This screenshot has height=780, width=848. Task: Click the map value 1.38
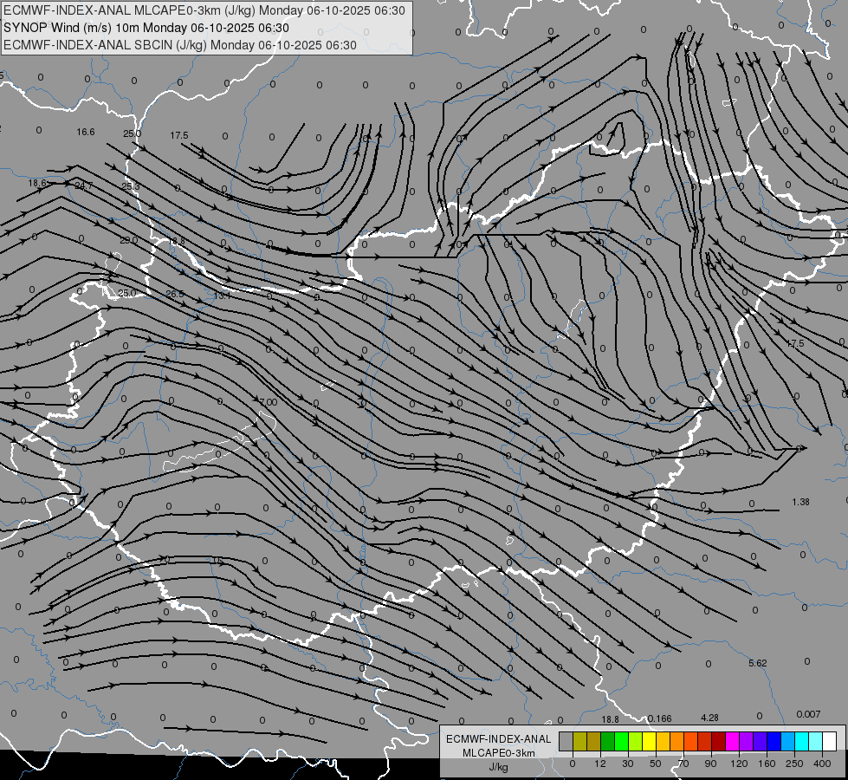(800, 503)
